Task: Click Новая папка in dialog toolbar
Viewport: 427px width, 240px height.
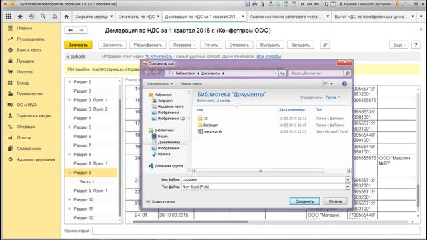Action: (x=191, y=84)
